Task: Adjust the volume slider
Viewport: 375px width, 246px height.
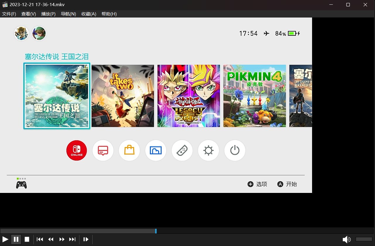Action: (x=364, y=239)
